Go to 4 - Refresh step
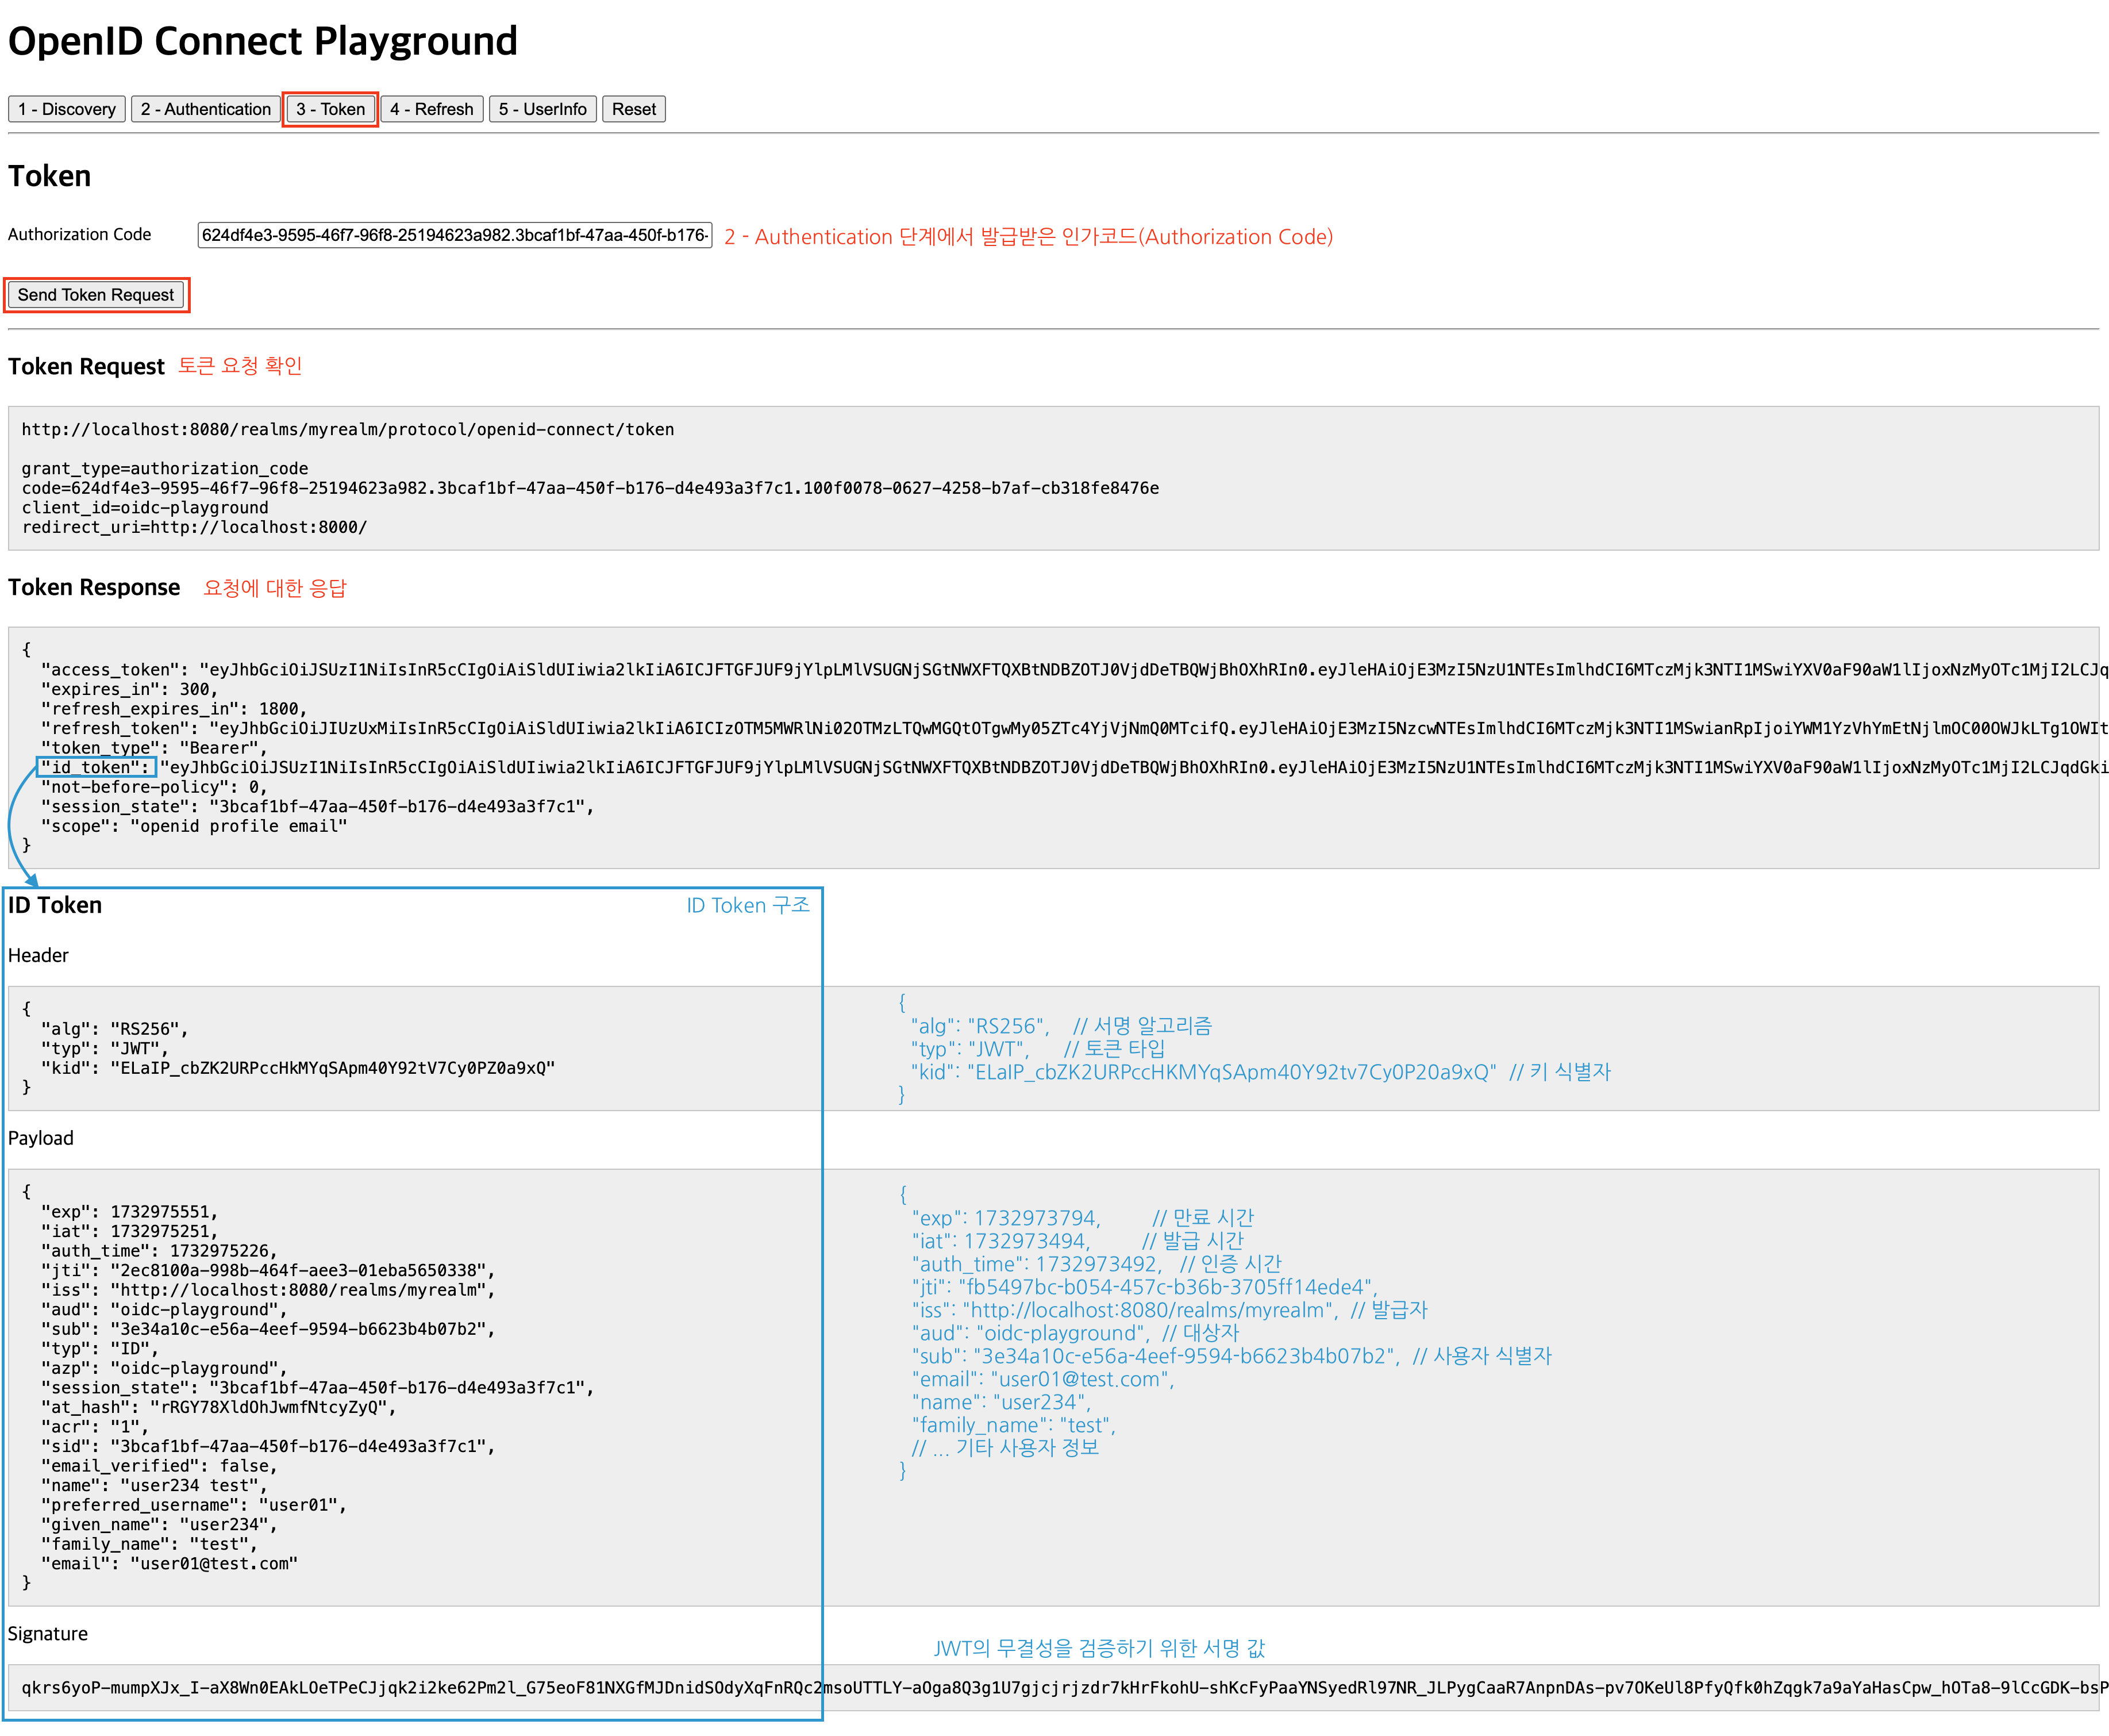2109x1736 pixels. (431, 109)
